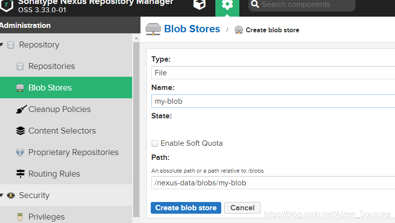Open Privileges in the sidebar
395x223 pixels.
tap(46, 217)
